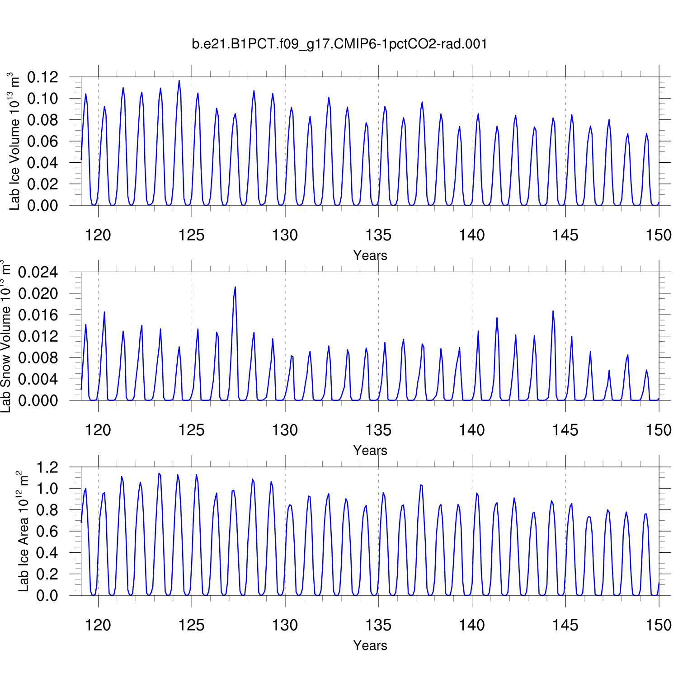678x678 pixels.
Task: Click the tallest peak in the snow volume plot
Action: pyautogui.click(x=235, y=287)
